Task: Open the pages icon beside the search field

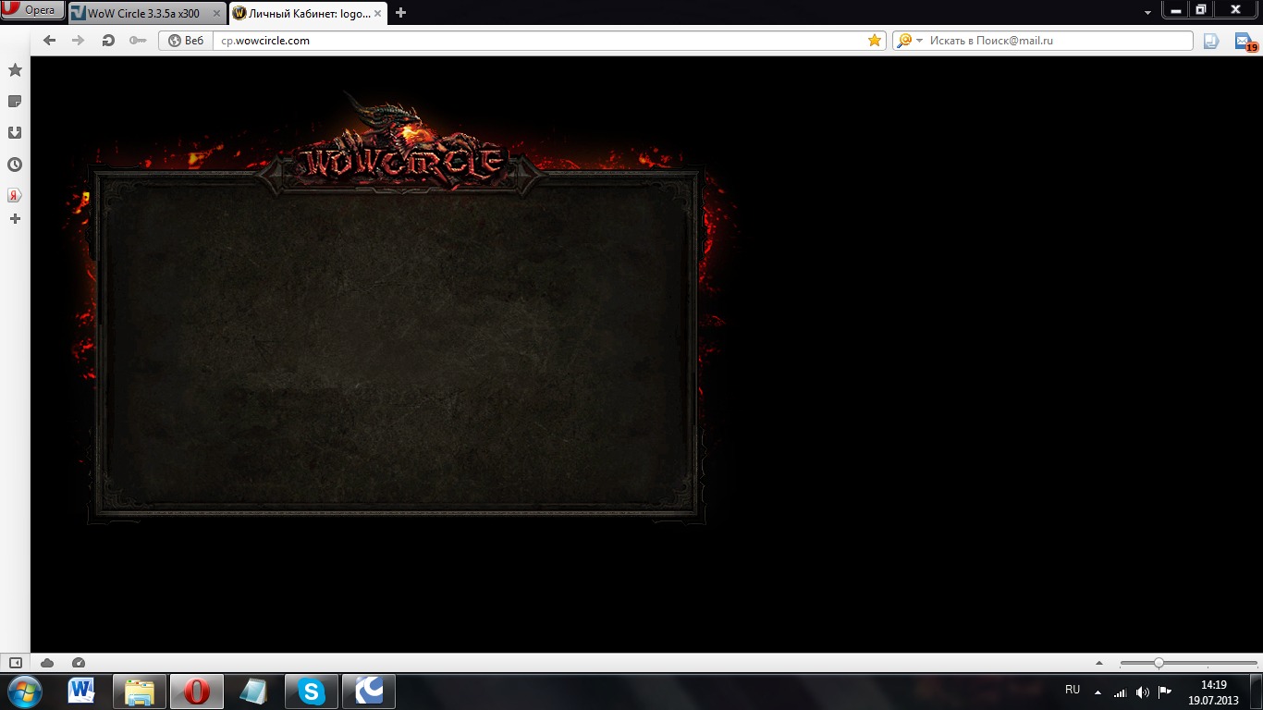Action: tap(1211, 41)
